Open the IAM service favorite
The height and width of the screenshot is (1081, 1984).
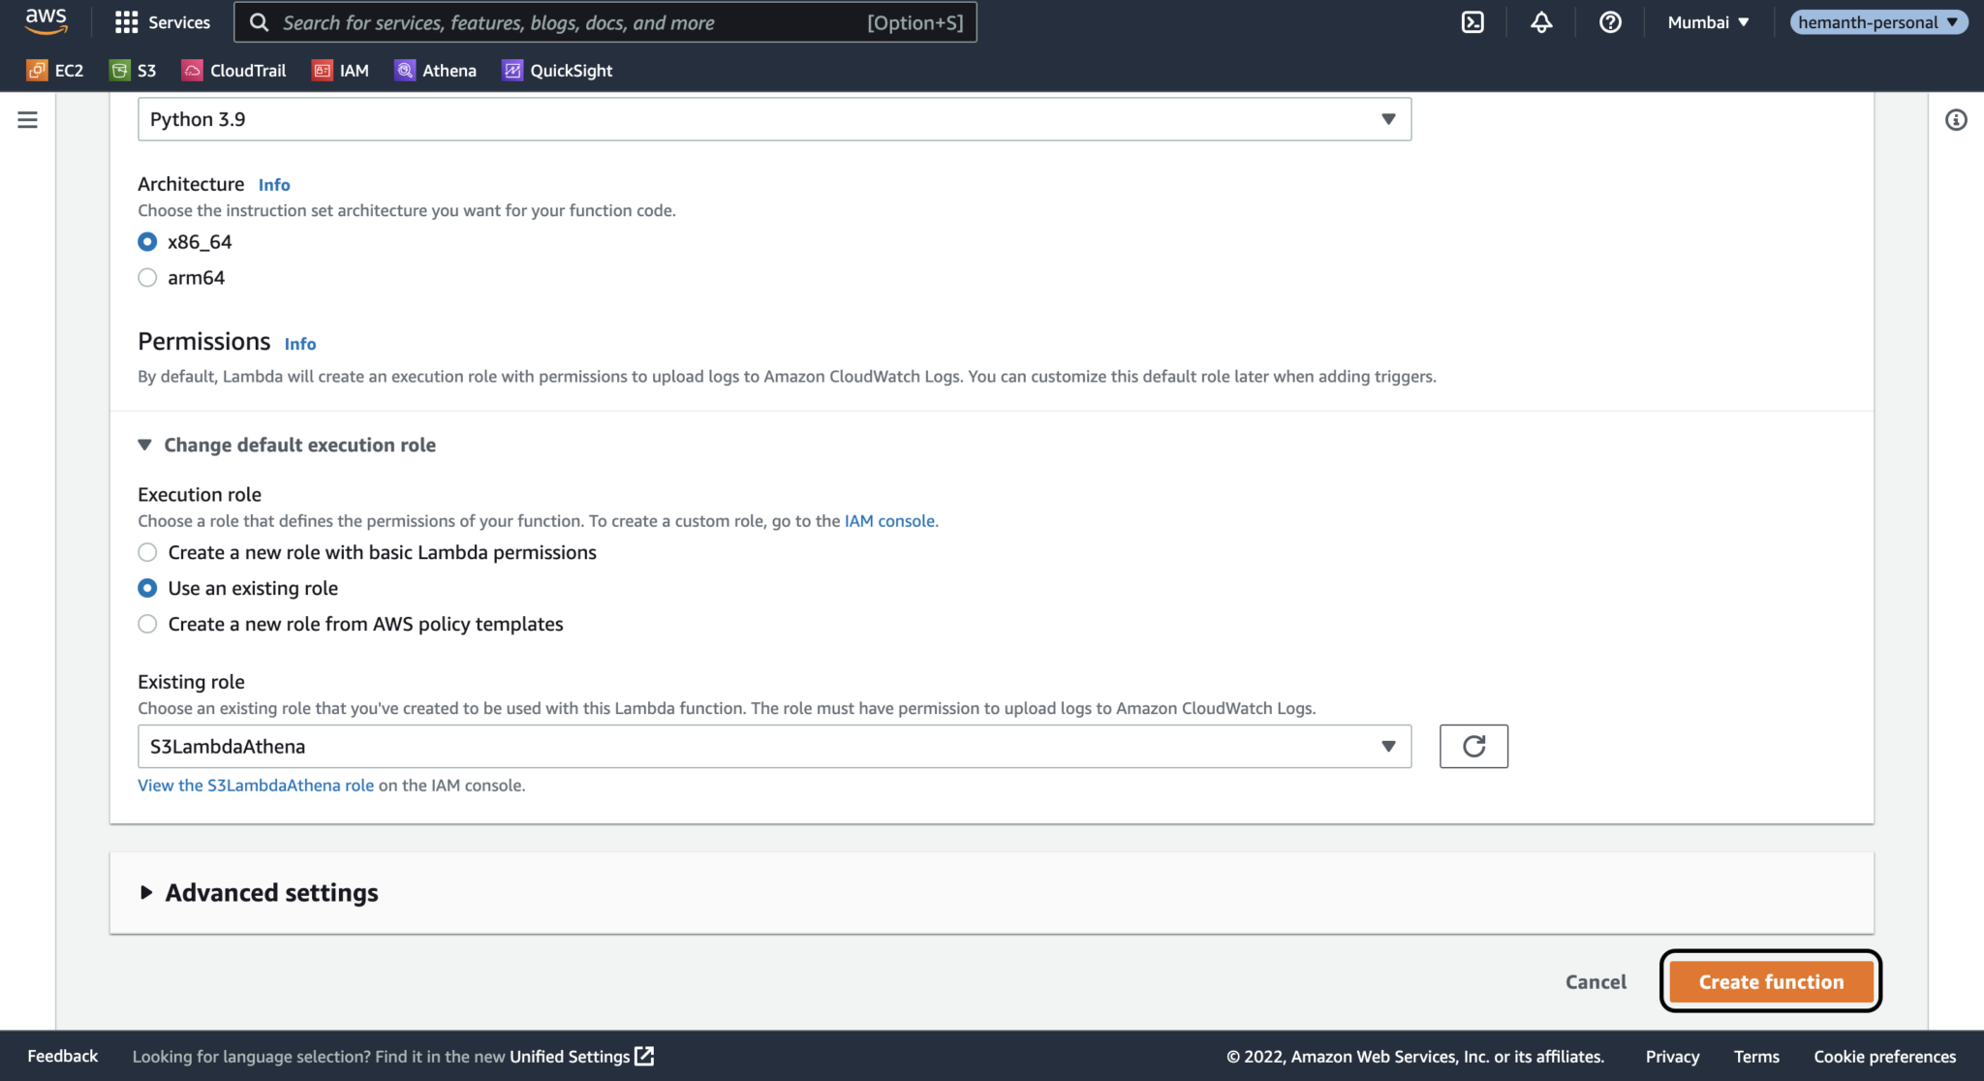pyautogui.click(x=341, y=70)
